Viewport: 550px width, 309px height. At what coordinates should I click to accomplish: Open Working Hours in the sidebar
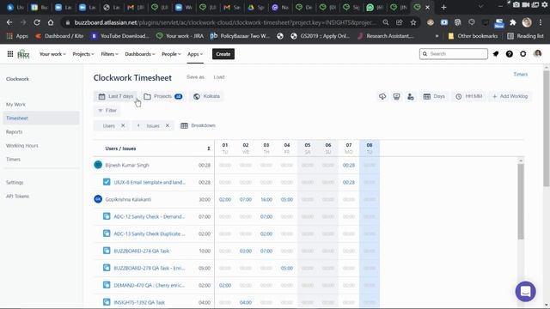[x=22, y=145]
